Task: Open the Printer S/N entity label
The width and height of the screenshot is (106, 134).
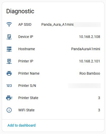Action: click(27, 86)
